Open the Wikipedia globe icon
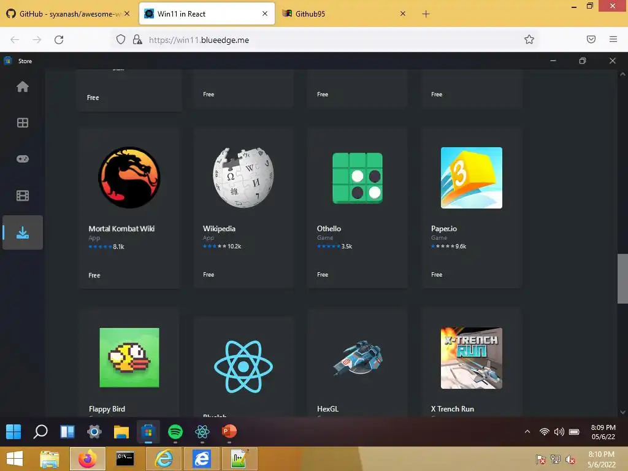 (x=243, y=177)
